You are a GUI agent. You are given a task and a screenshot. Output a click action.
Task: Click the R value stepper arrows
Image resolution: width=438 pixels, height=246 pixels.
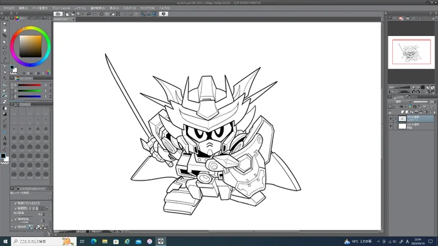(50, 85)
